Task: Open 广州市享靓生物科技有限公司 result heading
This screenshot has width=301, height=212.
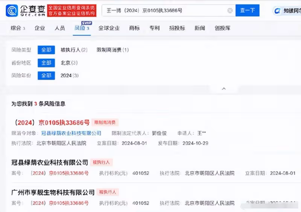Action: (53, 192)
